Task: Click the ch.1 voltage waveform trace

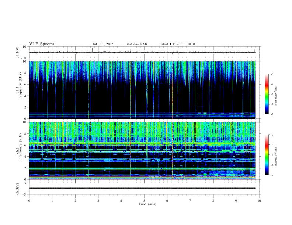Action: 142,52
